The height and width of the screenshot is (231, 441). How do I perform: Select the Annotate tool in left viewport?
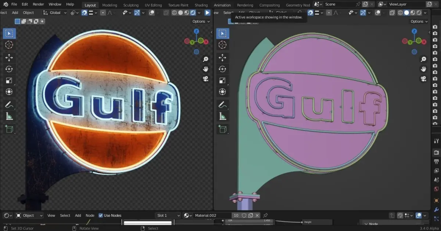(x=9, y=105)
